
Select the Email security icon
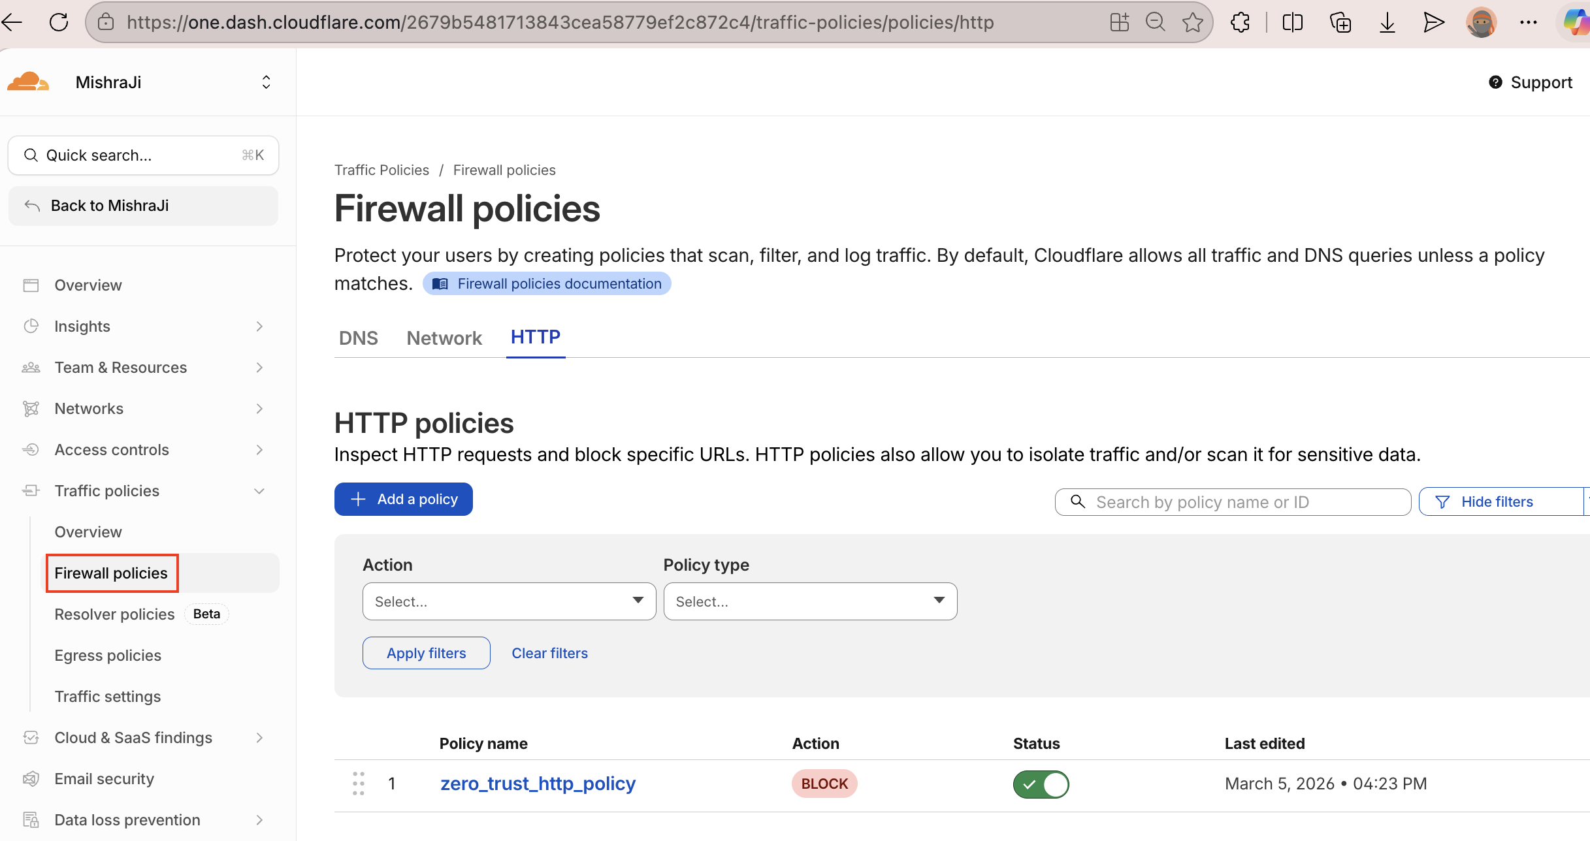coord(31,778)
